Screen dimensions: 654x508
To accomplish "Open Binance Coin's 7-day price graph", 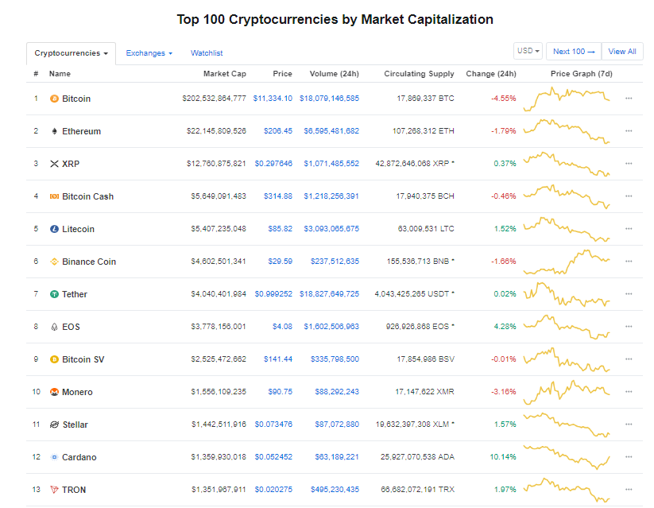I will pyautogui.click(x=567, y=262).
